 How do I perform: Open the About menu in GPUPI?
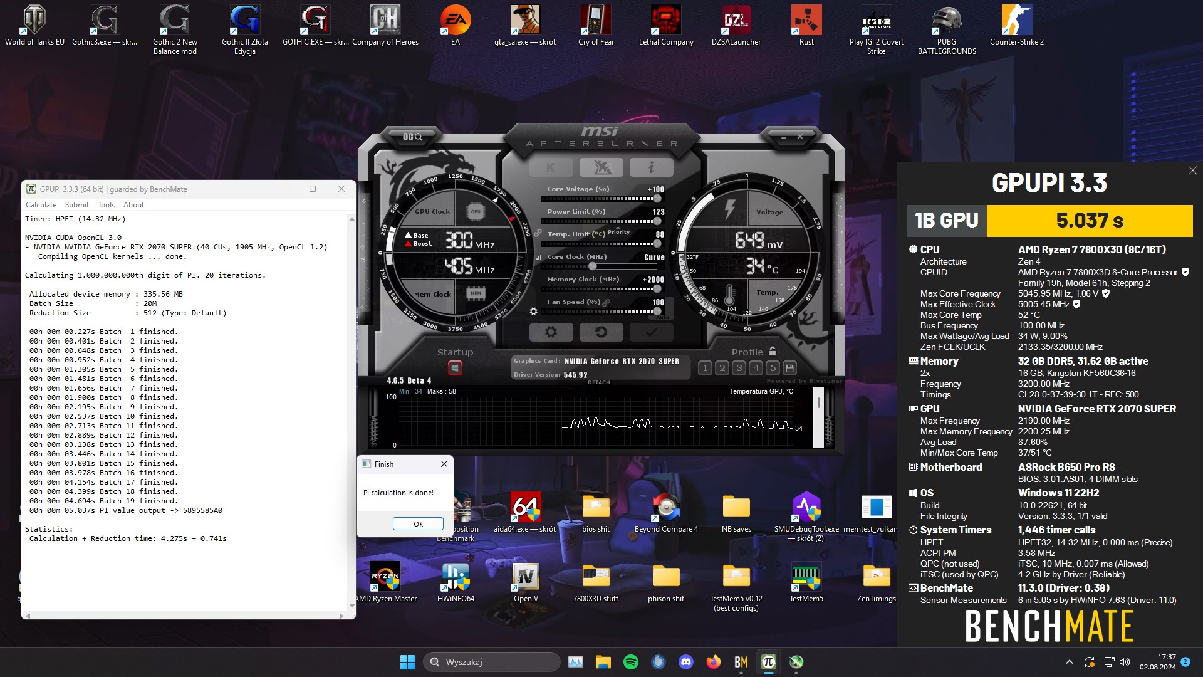(x=133, y=205)
